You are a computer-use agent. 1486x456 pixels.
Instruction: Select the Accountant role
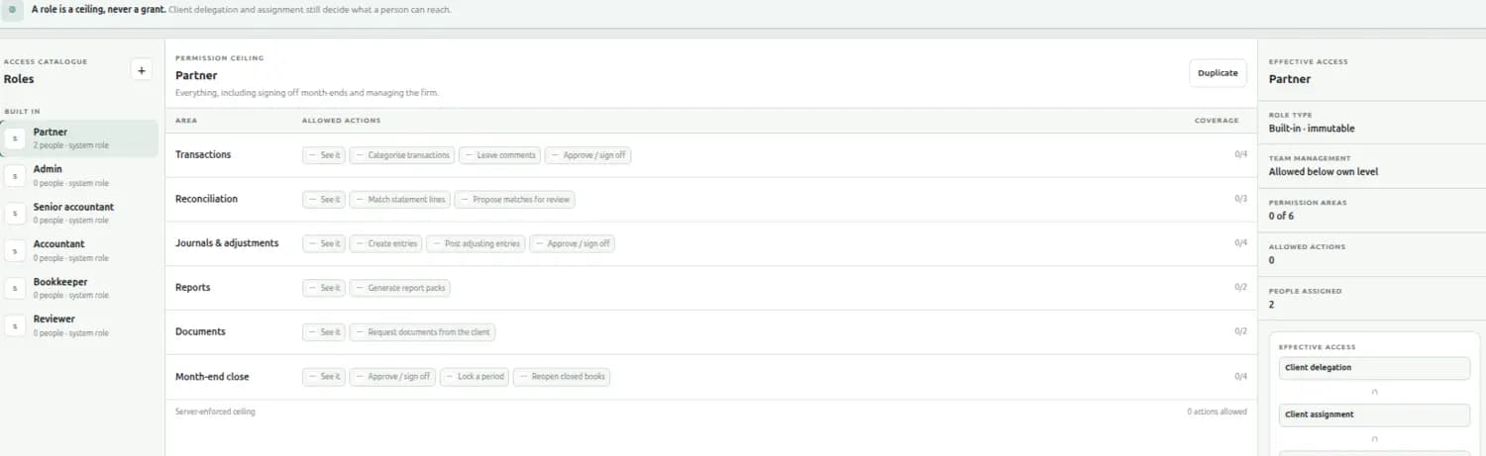[79, 250]
